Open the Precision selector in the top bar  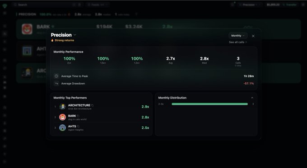coord(250,5)
